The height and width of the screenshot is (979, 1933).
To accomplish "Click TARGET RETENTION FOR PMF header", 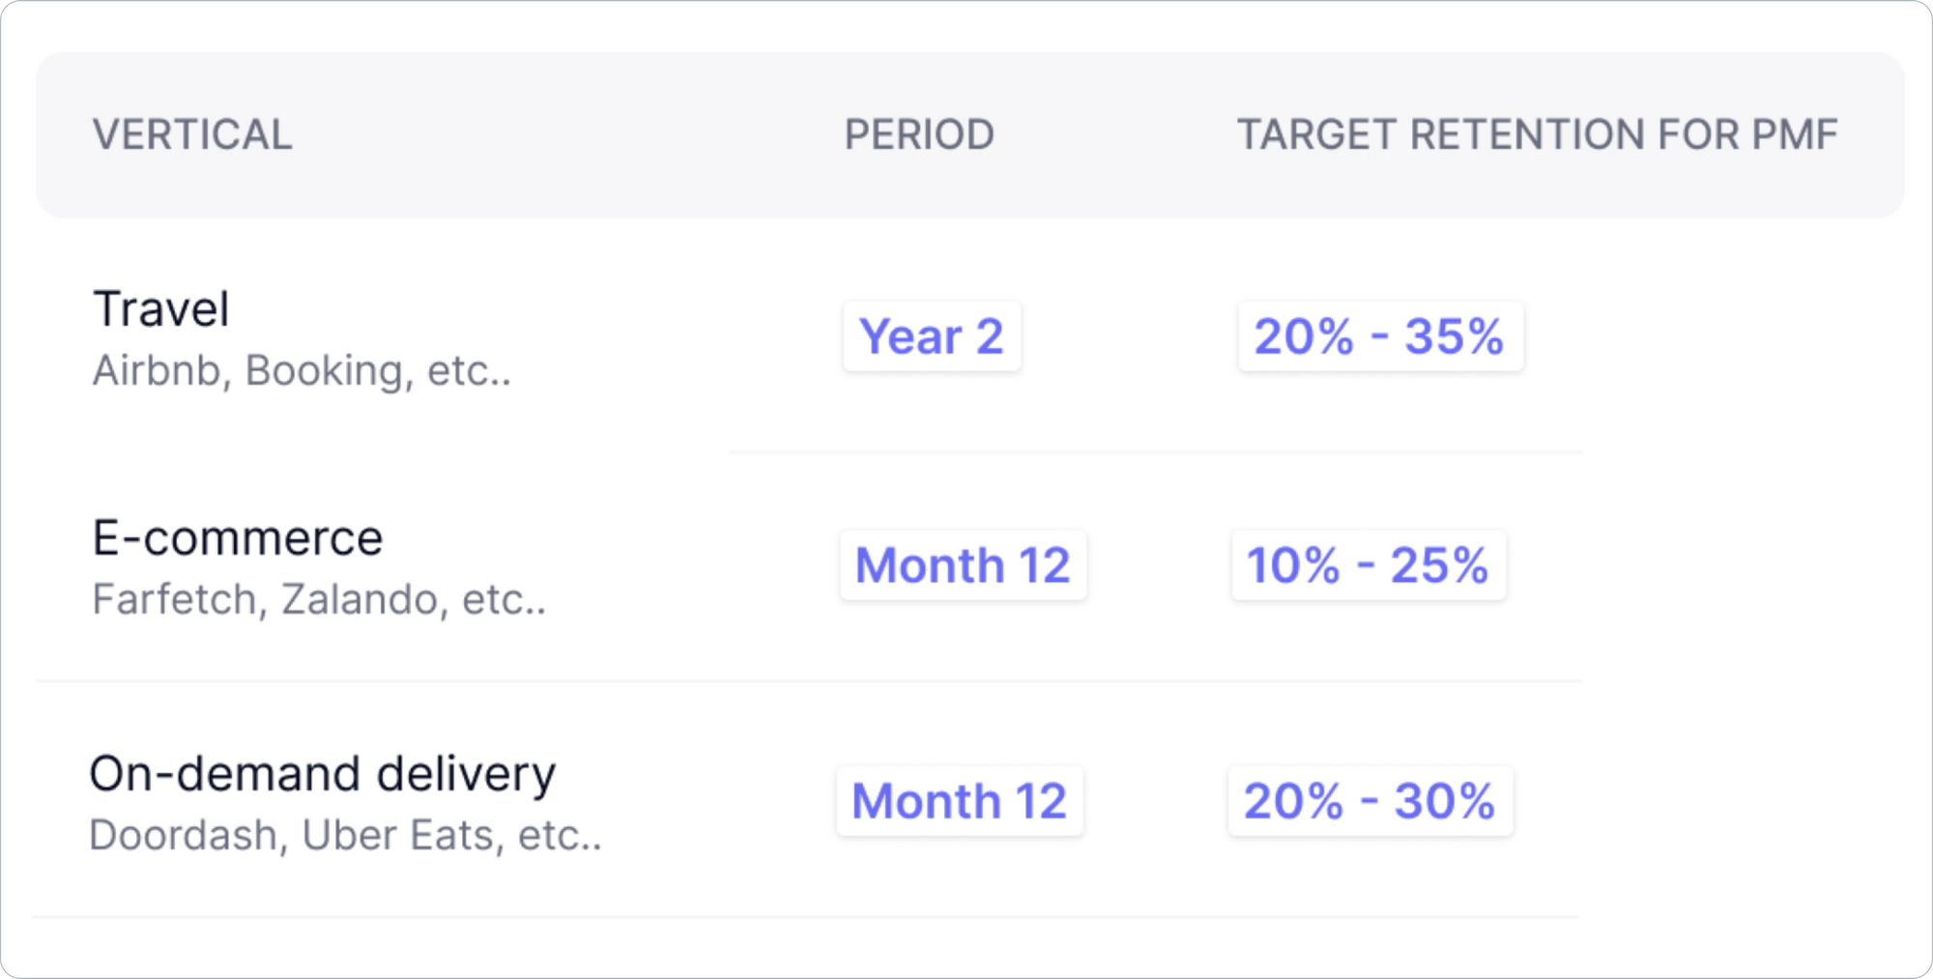I will click(x=1537, y=134).
